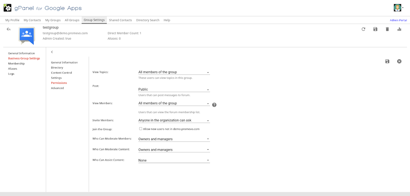The image size is (410, 196).
Task: Enable Allow new users not in domain
Action: click(x=141, y=129)
